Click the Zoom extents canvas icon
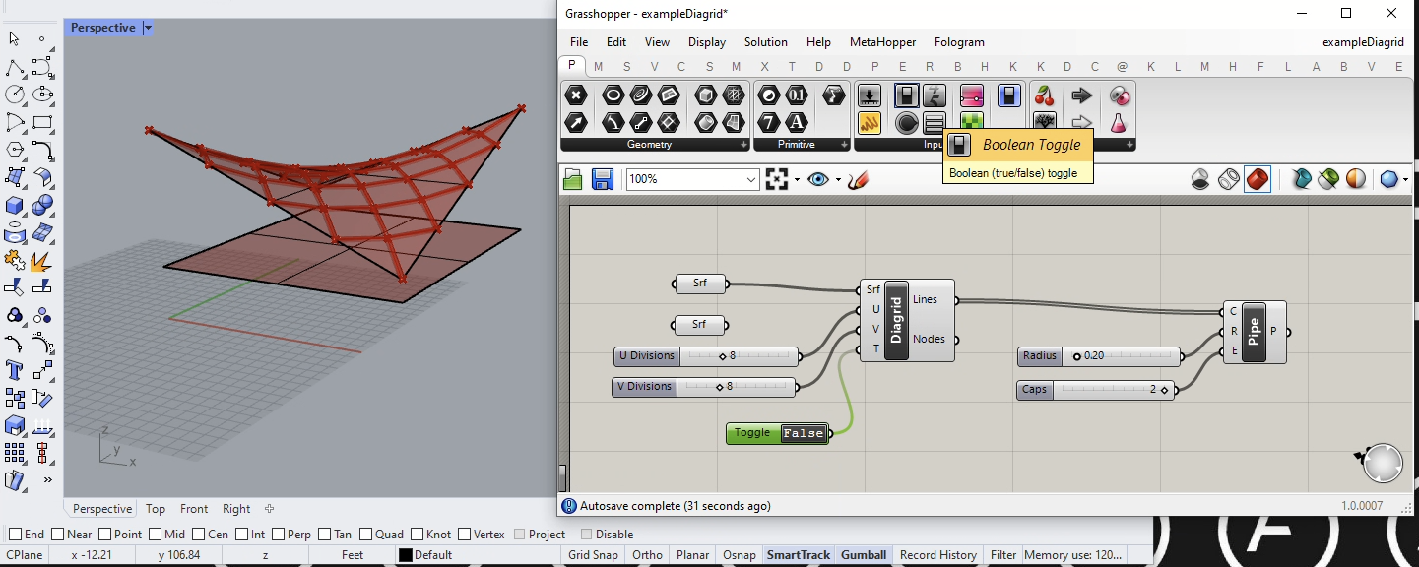 click(776, 180)
